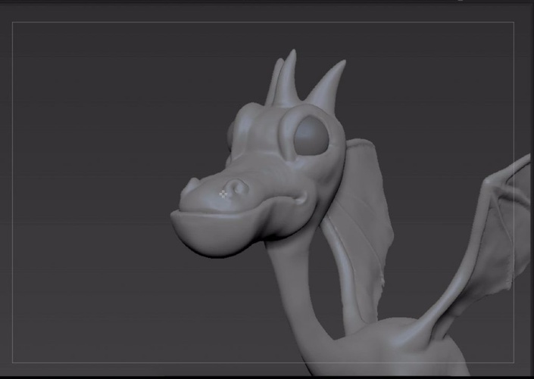
Task: Click the tallest front horn on the dragon's head
Action: click(x=287, y=79)
